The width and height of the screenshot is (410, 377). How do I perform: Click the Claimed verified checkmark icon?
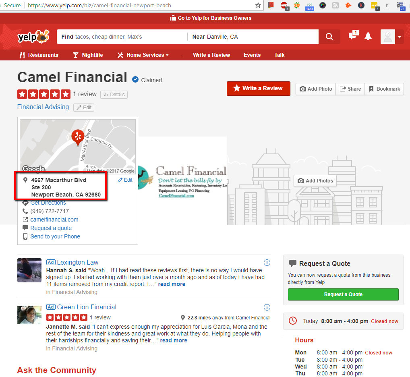click(x=135, y=79)
